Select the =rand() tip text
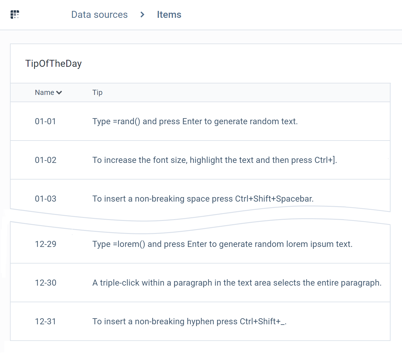The image size is (402, 353). click(x=195, y=121)
